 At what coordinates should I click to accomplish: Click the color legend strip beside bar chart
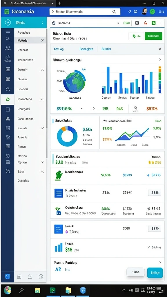pyautogui.click(x=160, y=80)
